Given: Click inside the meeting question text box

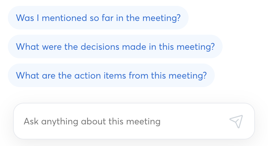Looking at the screenshot, I should [x=121, y=121].
